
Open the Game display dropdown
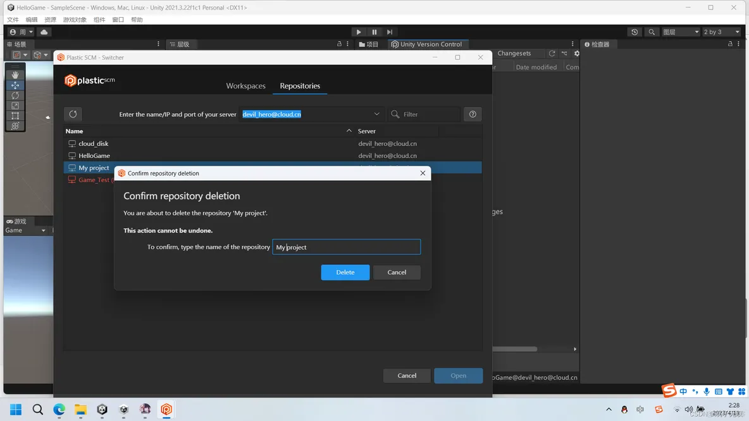point(26,231)
